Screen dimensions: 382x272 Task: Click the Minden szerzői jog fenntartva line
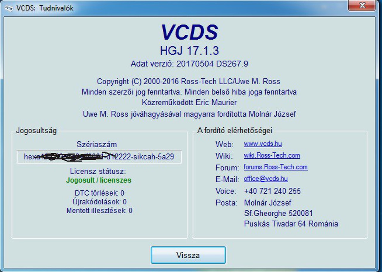pos(189,92)
